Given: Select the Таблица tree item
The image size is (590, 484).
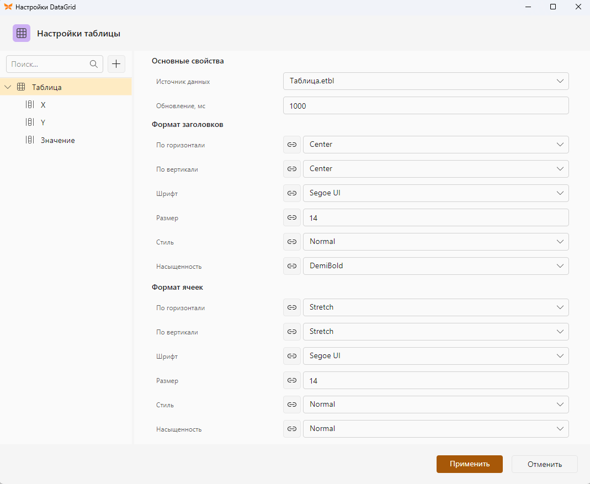Looking at the screenshot, I should tap(66, 87).
